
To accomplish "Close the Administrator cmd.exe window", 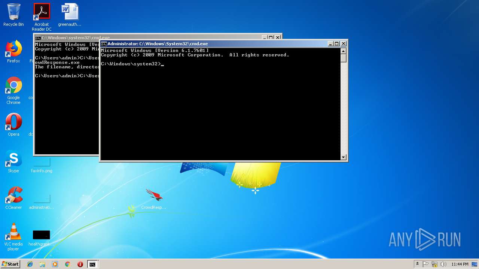I will 344,44.
